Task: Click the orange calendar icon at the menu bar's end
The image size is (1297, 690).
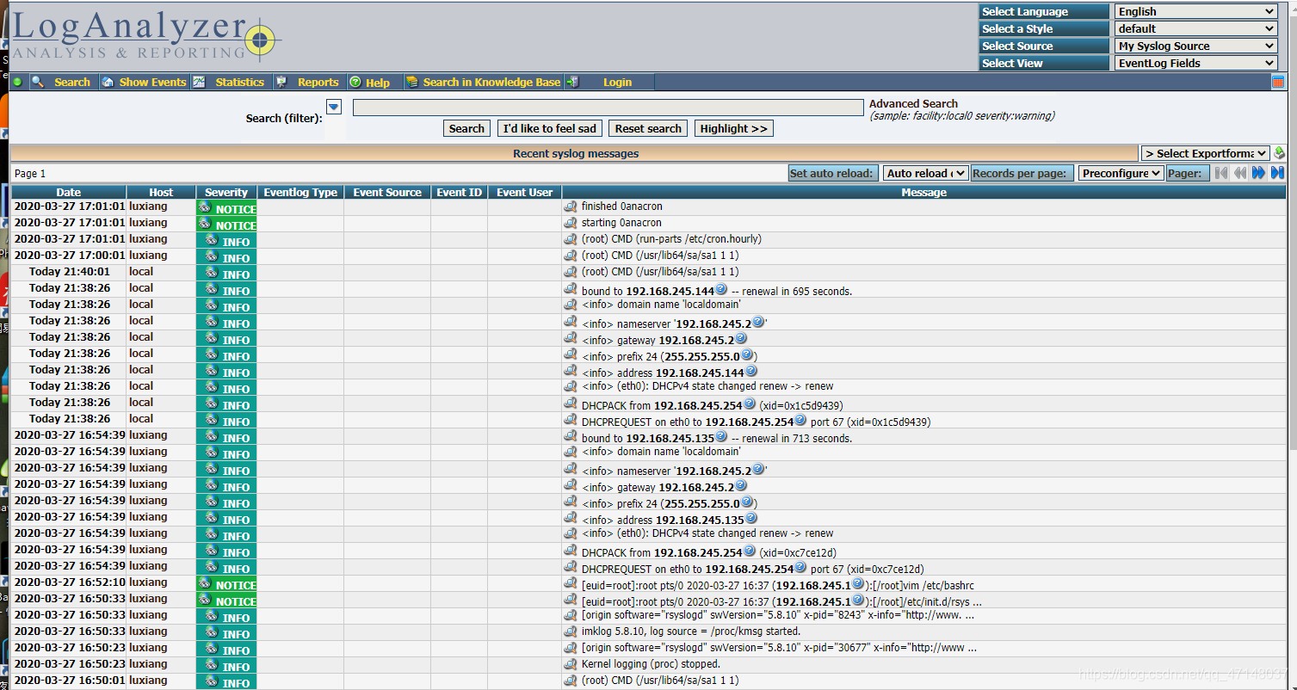Action: point(1278,83)
